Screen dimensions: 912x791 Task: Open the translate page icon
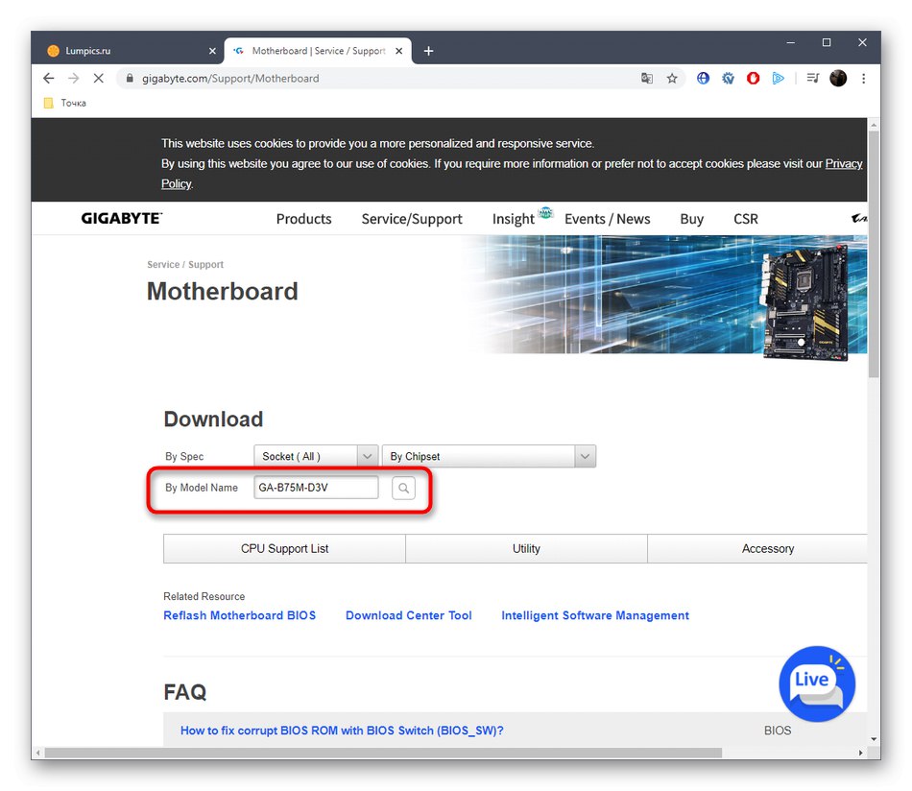tap(647, 78)
